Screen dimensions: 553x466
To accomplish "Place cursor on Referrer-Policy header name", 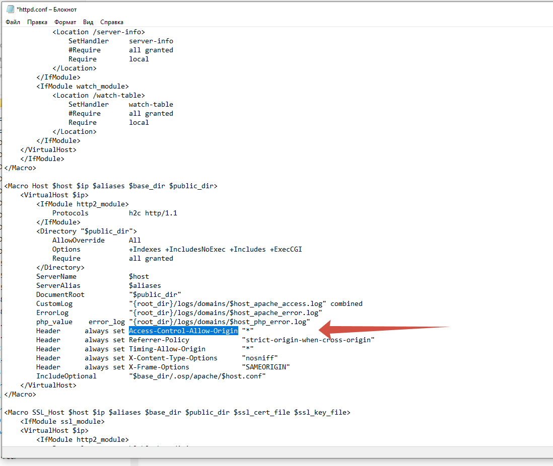I will click(159, 340).
